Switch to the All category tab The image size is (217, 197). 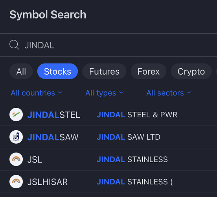21,71
